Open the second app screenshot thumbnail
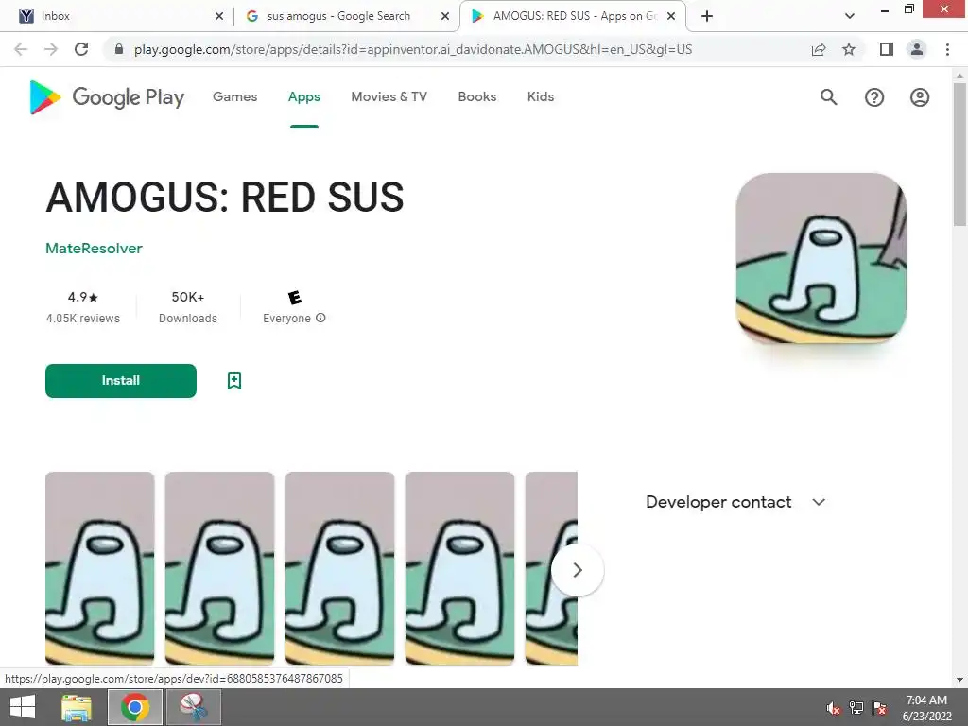 click(x=219, y=568)
